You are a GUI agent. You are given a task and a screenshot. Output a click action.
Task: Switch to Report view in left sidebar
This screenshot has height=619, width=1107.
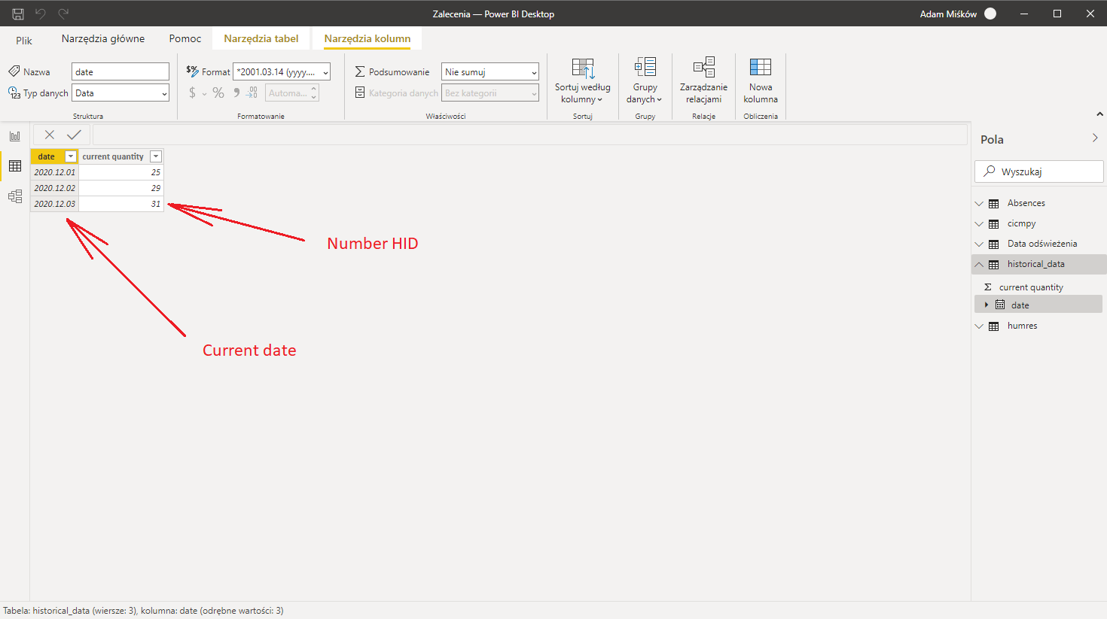15,136
